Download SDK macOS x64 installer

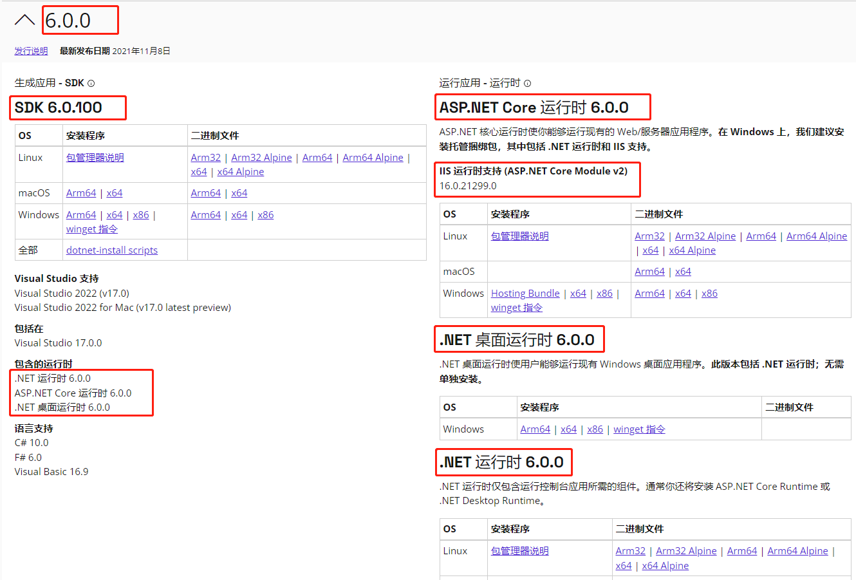point(115,193)
